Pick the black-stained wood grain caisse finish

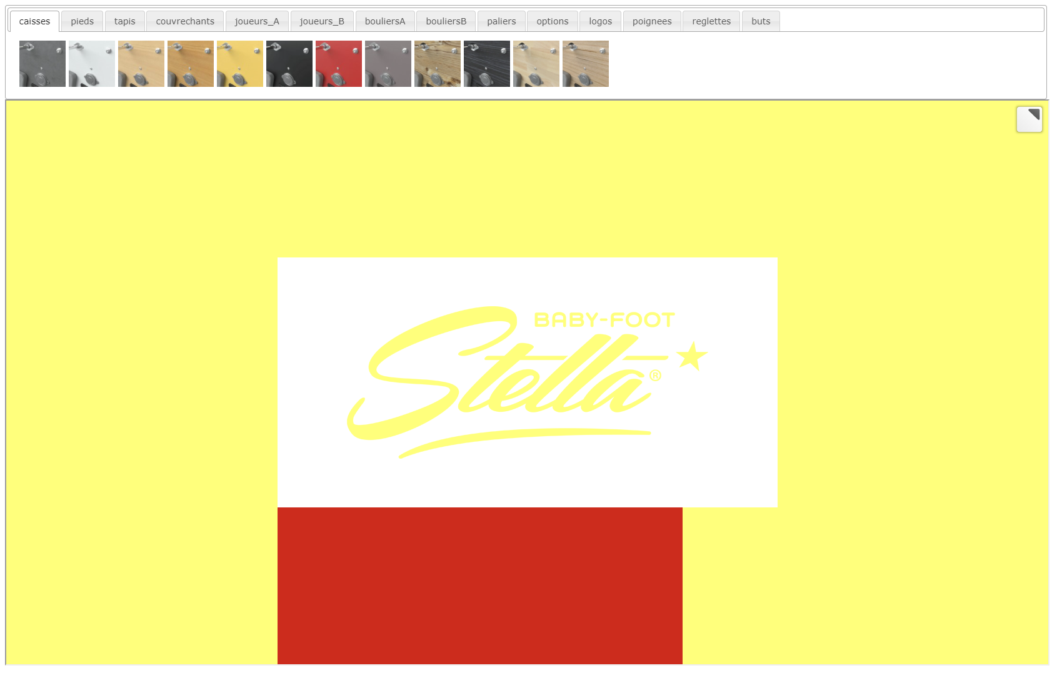(x=487, y=64)
